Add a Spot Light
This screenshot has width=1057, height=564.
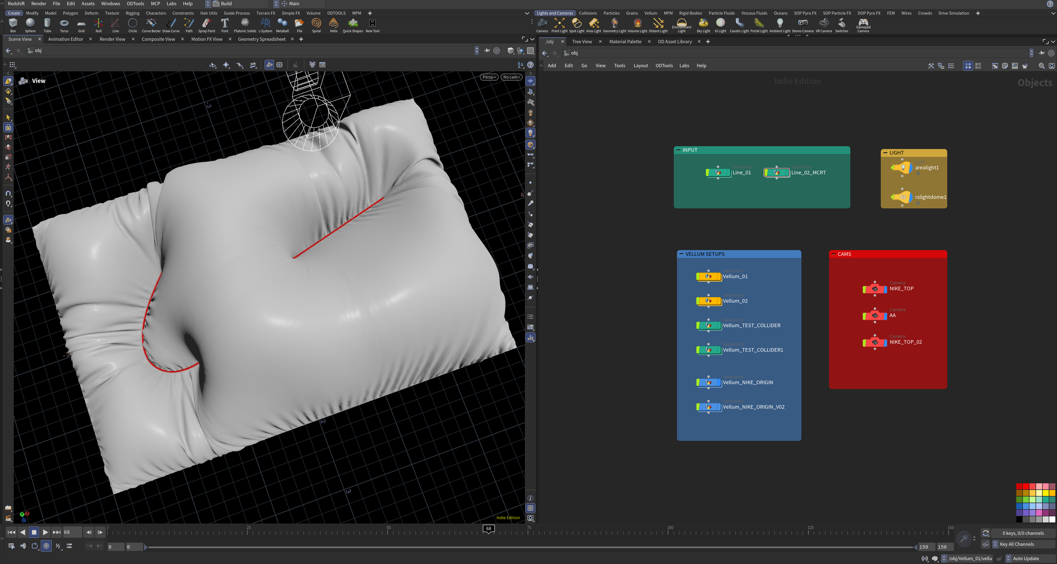pyautogui.click(x=576, y=25)
